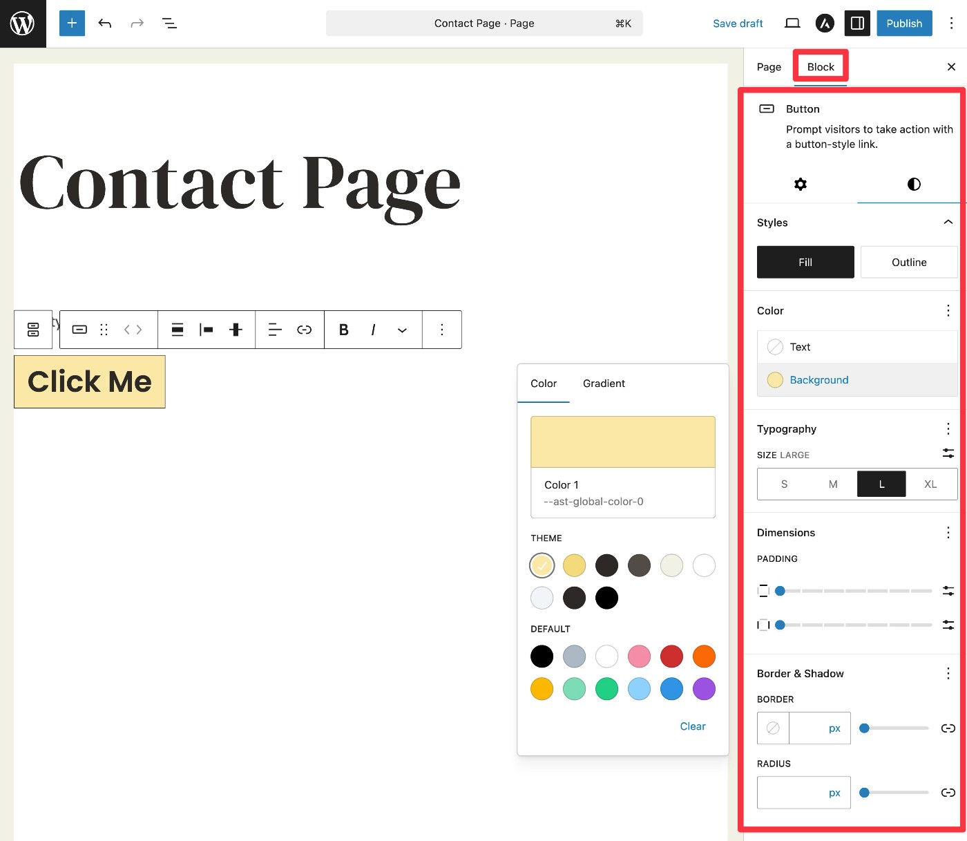Click the border radius input field
The height and width of the screenshot is (841, 967).
tap(791, 793)
